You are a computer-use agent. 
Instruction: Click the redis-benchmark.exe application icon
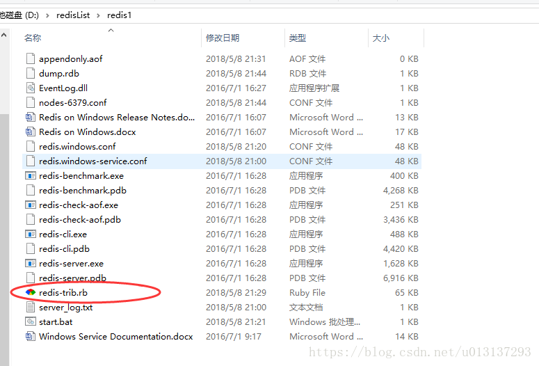[x=31, y=176]
